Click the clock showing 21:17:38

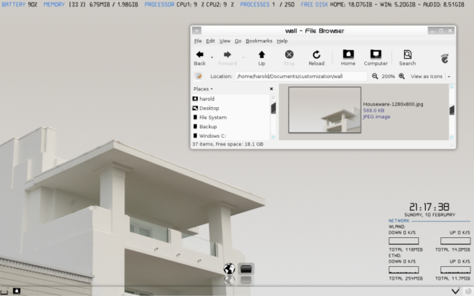point(429,207)
